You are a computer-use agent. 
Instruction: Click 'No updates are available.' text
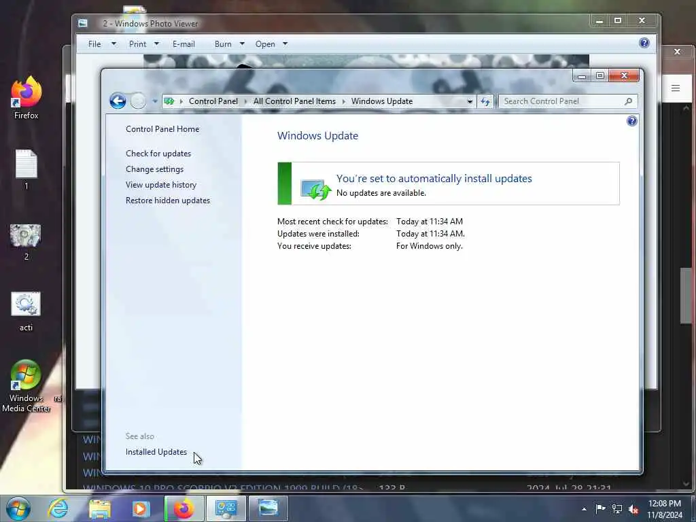click(381, 193)
